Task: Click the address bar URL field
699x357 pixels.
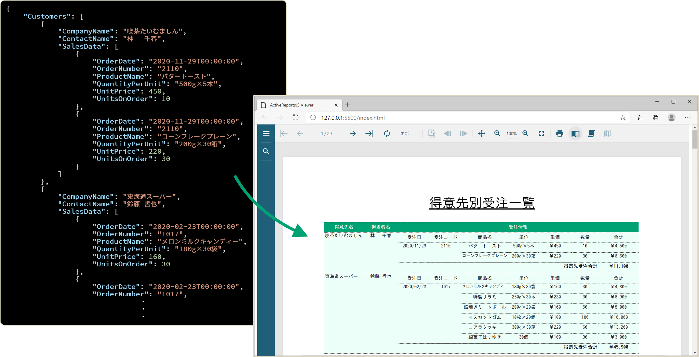Action: coord(467,118)
